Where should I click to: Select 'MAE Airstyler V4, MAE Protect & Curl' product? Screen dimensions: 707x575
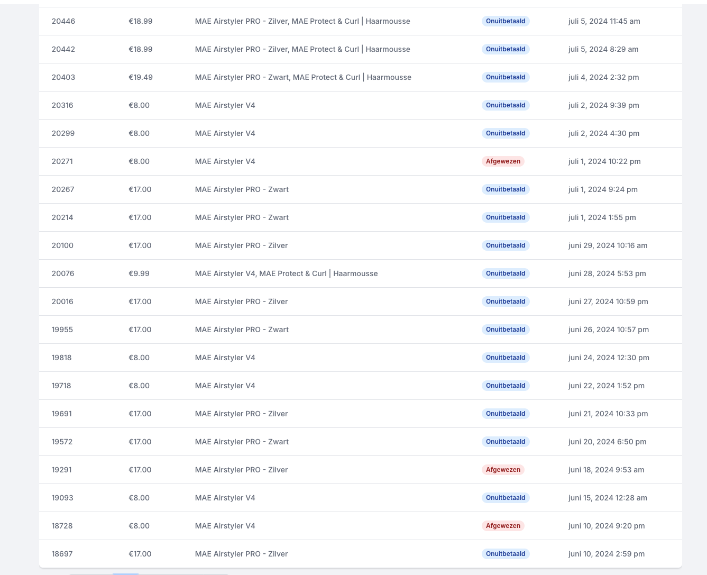(x=286, y=273)
